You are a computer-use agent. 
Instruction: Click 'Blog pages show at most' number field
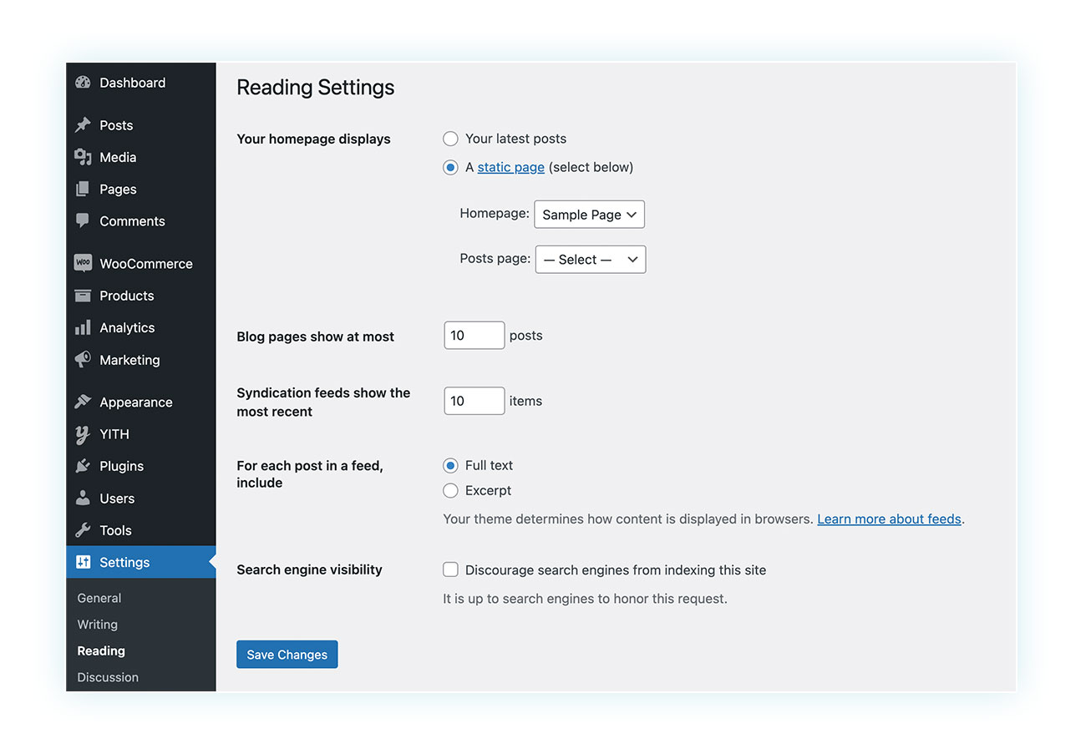[474, 335]
